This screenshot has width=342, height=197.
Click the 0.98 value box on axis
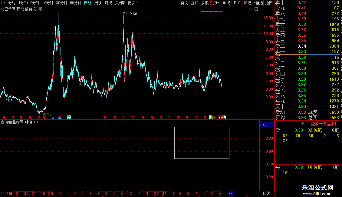click(x=267, y=124)
